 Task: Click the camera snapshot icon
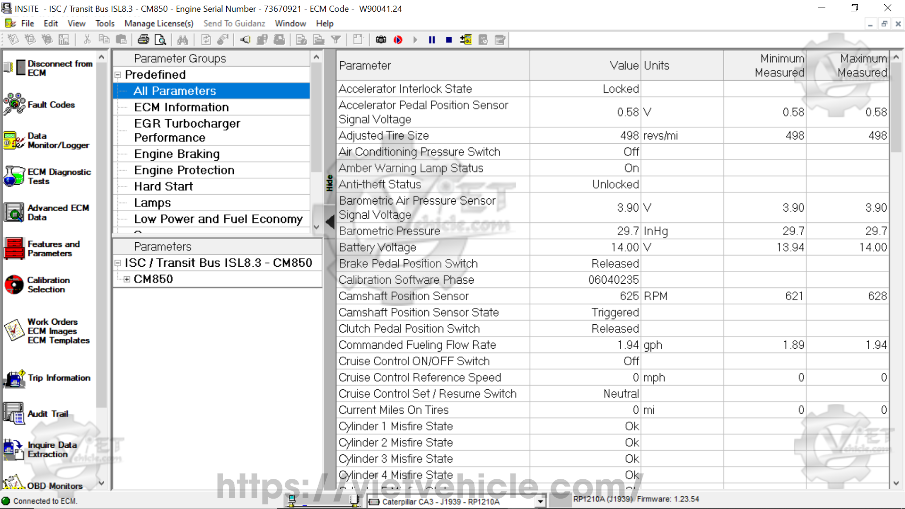coord(381,40)
